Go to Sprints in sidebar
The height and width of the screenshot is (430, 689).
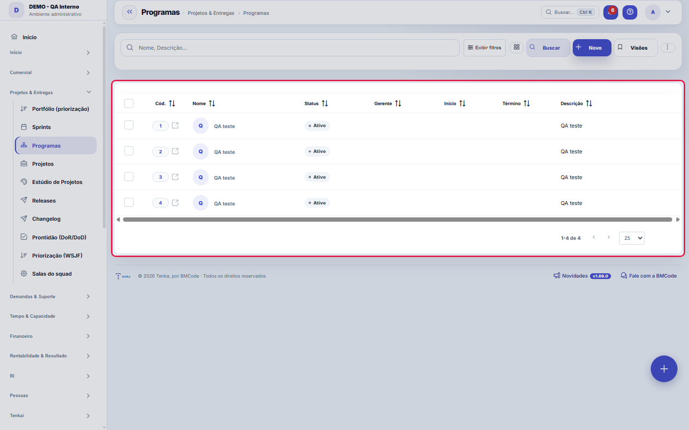(56, 127)
